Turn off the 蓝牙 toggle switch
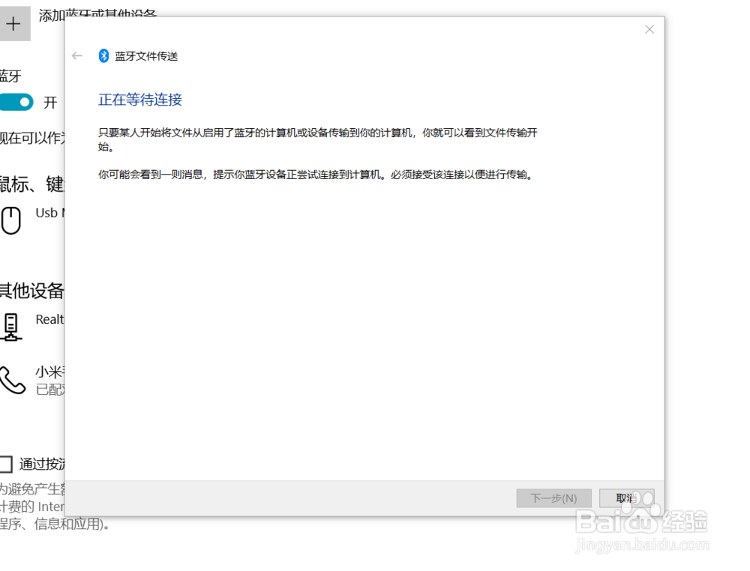 [x=16, y=101]
